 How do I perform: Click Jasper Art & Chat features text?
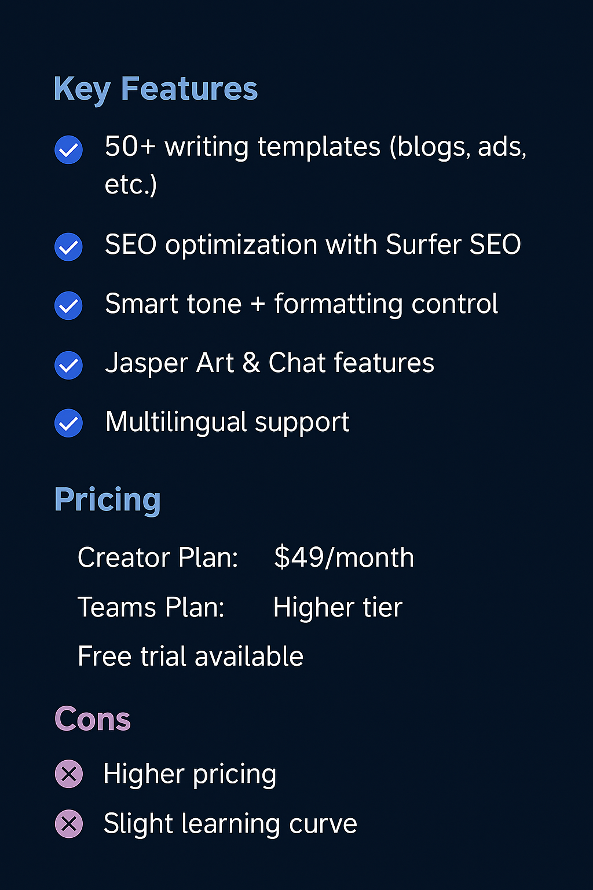pos(269,363)
